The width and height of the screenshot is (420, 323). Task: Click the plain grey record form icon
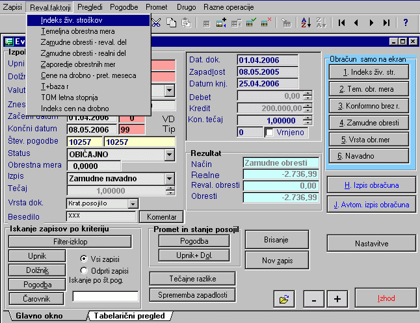(x=207, y=24)
